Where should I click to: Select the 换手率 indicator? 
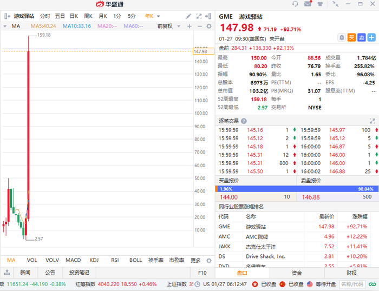pyautogui.click(x=156, y=260)
